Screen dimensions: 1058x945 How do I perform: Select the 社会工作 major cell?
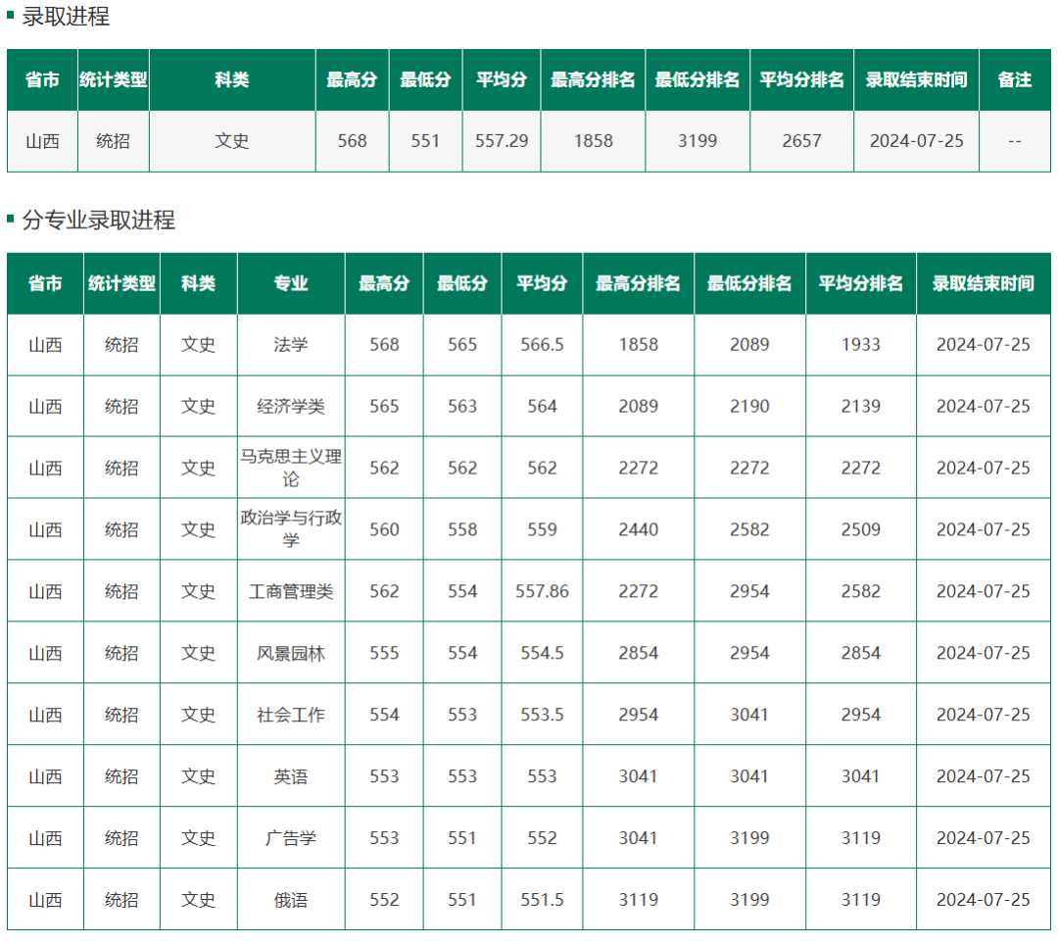click(x=291, y=715)
